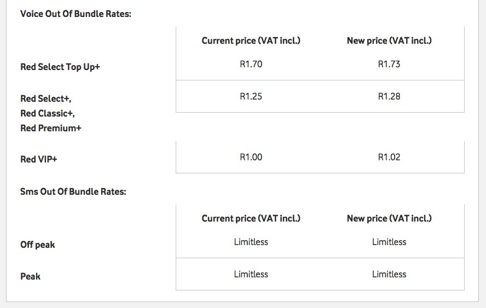Click the R1.28 new price value
This screenshot has width=486, height=308.
[x=389, y=96]
